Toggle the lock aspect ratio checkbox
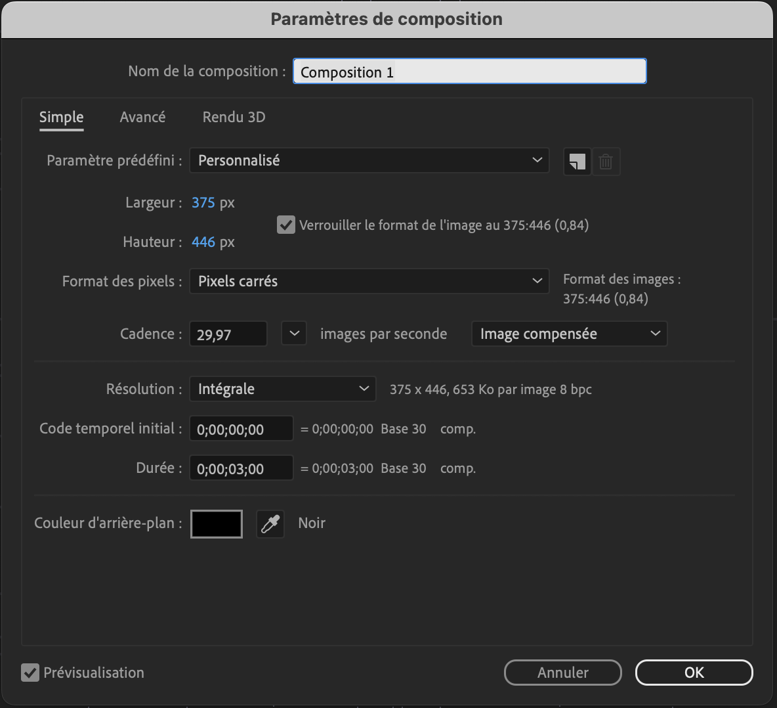 (286, 225)
